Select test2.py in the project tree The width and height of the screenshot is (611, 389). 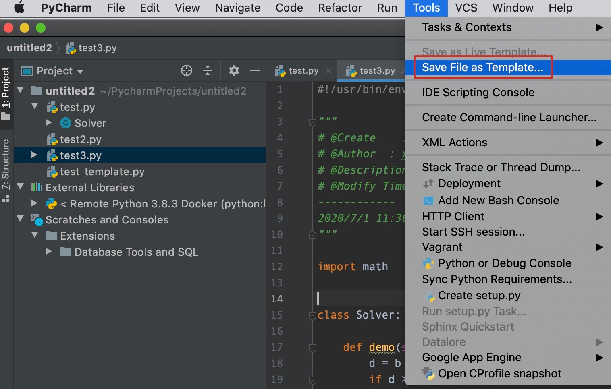point(81,140)
